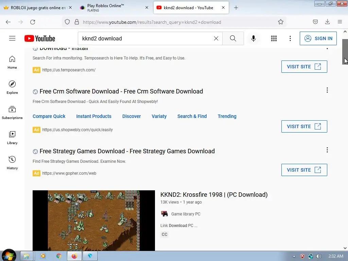
Task: Click VISIT SITE for gopher.com ad
Action: [x=304, y=170]
